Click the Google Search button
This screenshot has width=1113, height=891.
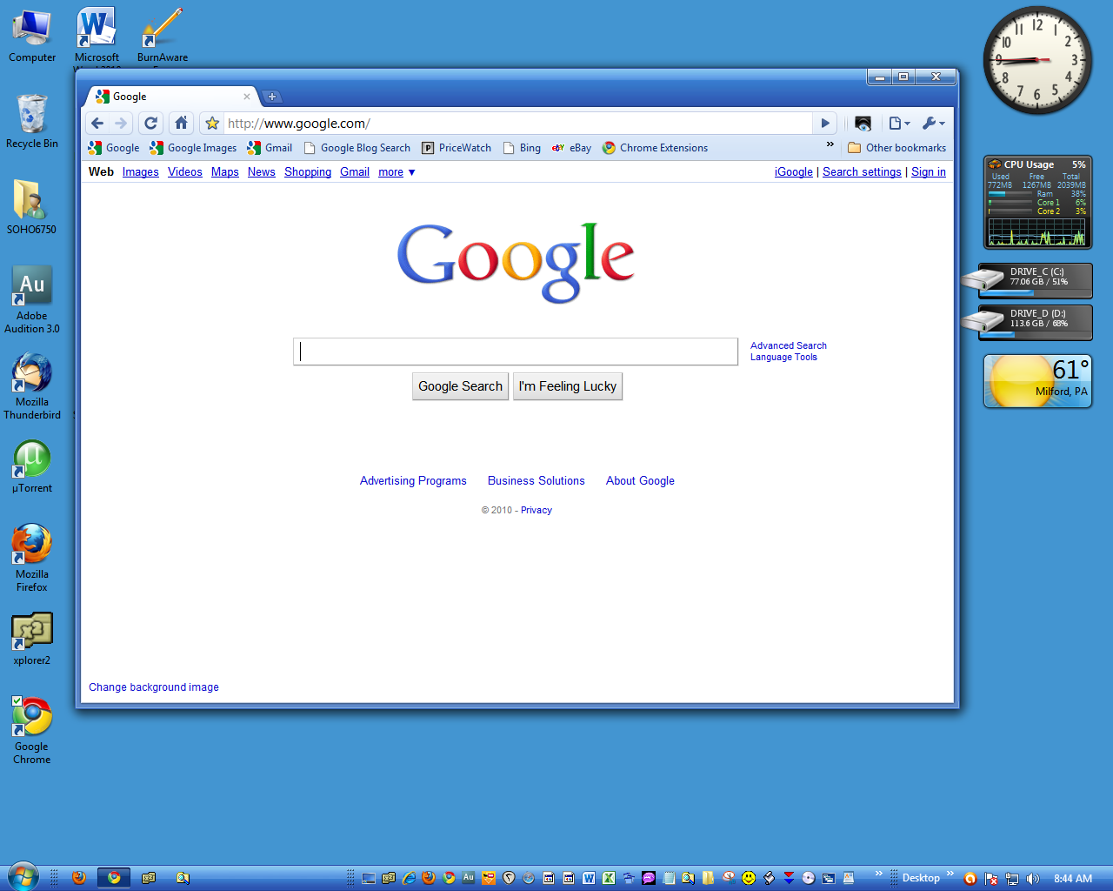point(460,386)
